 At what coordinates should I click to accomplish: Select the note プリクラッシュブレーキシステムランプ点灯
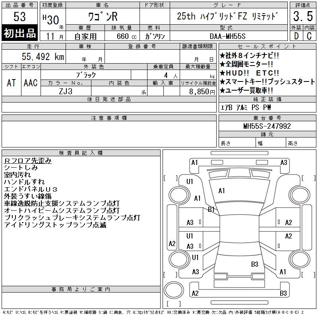tap(72, 217)
